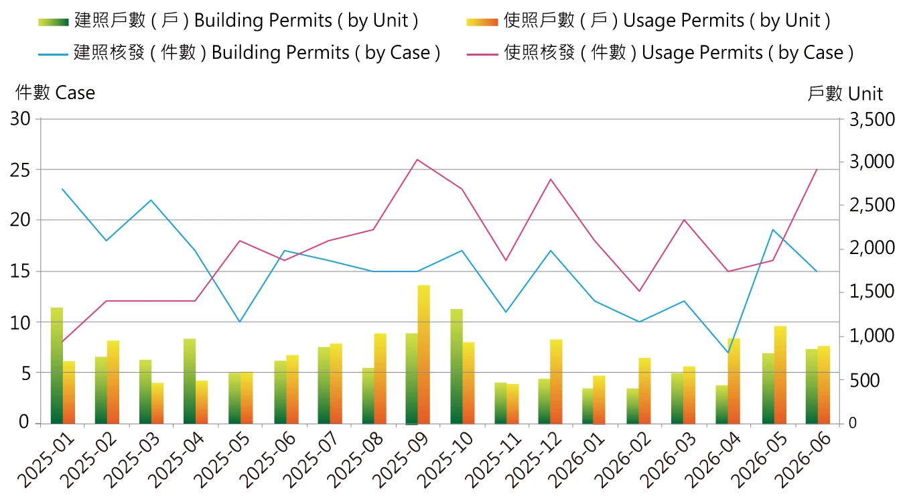Click the orange Usage Permits by Unit legend swatch

click(x=482, y=21)
